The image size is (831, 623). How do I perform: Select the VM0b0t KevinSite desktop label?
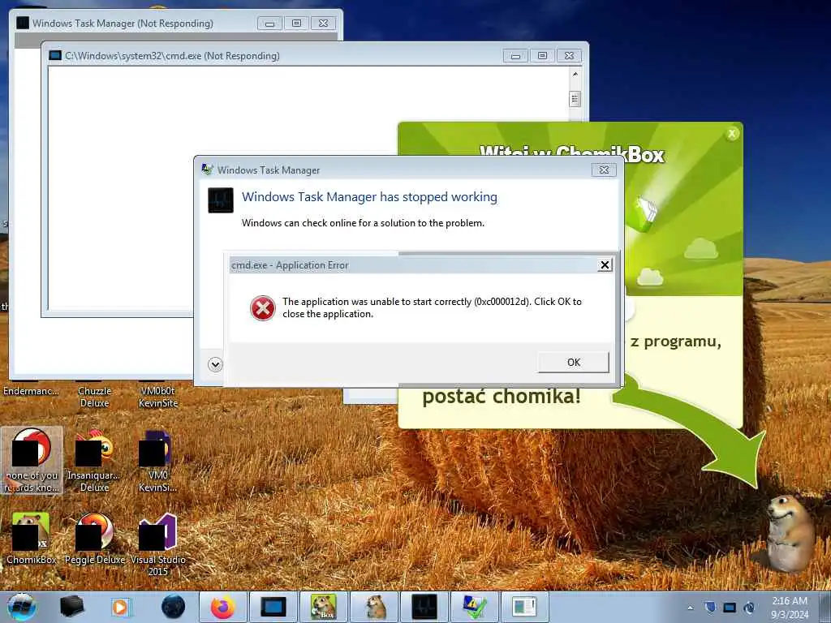pos(158,397)
